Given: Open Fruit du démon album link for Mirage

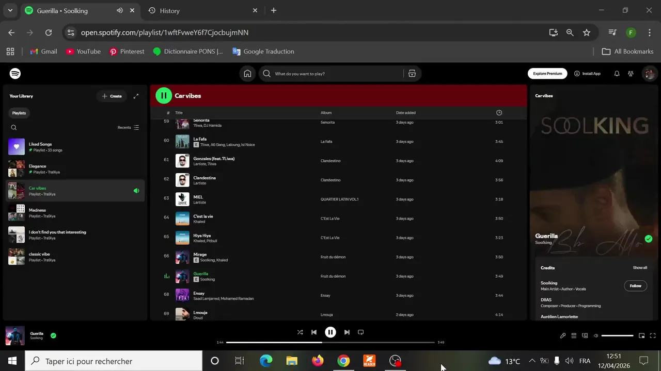Looking at the screenshot, I should [x=333, y=257].
